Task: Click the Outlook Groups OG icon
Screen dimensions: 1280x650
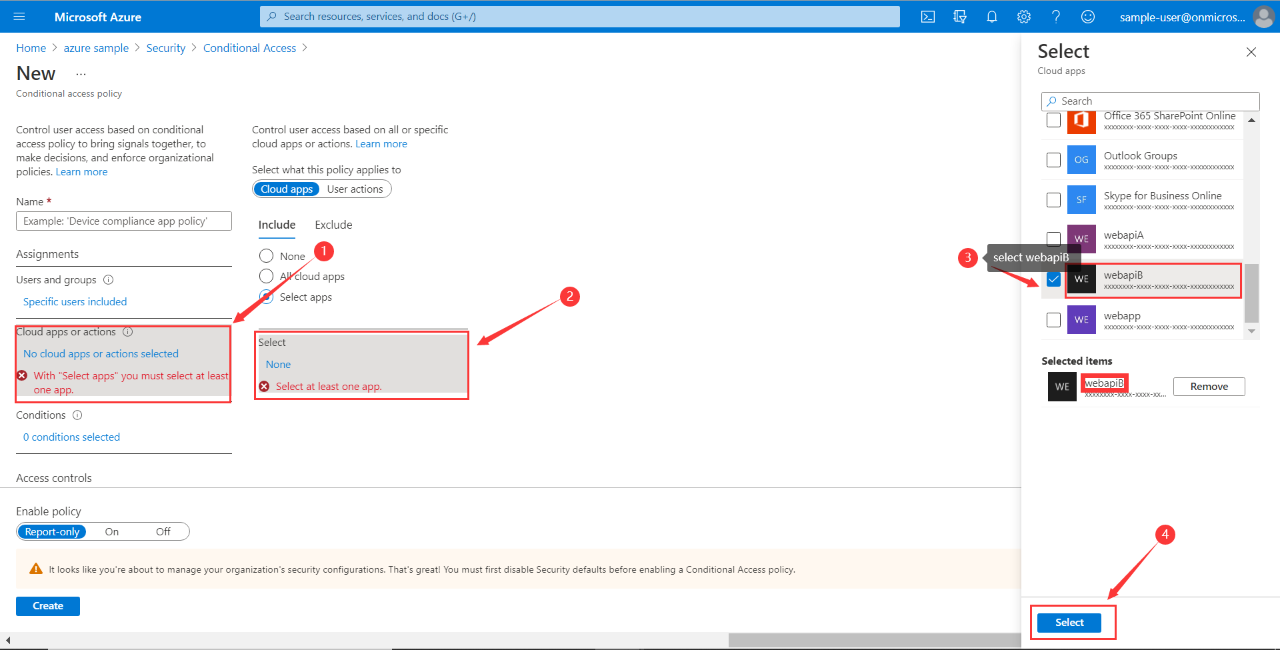Action: click(1081, 160)
